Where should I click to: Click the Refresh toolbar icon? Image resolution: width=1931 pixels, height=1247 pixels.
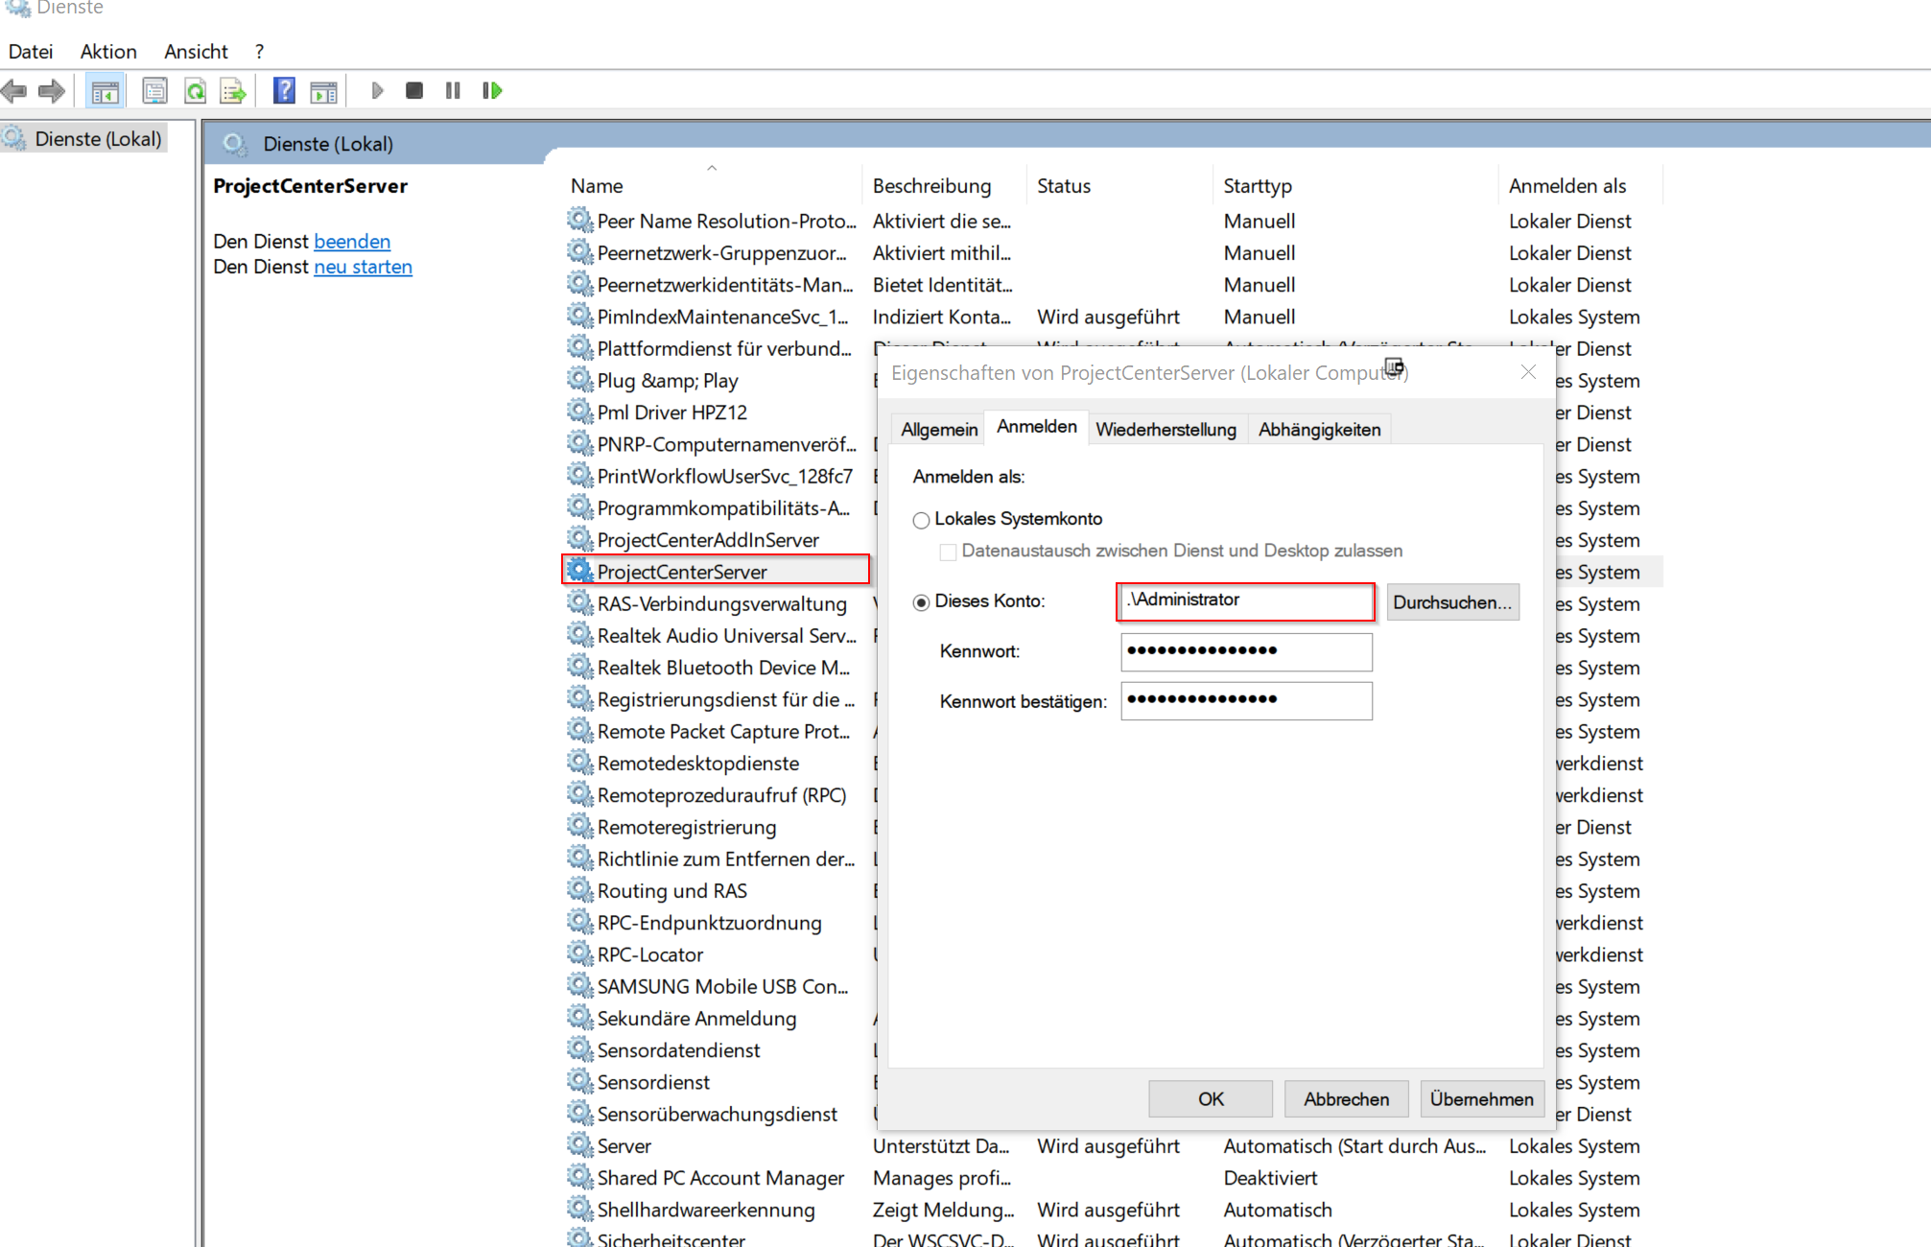(x=196, y=91)
